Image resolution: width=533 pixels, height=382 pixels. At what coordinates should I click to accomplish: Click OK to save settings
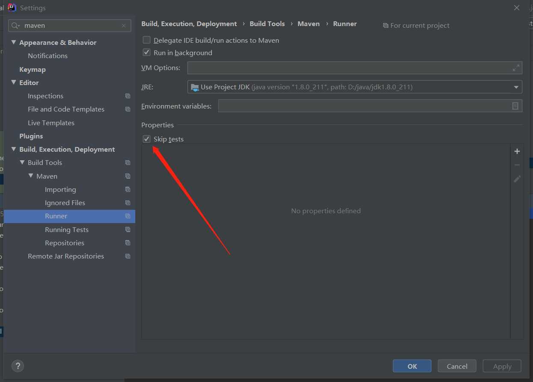pyautogui.click(x=412, y=366)
